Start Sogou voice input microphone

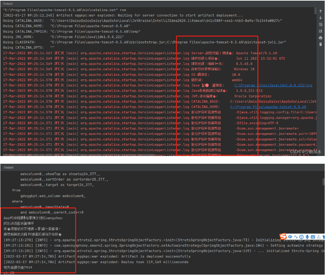pos(307,237)
